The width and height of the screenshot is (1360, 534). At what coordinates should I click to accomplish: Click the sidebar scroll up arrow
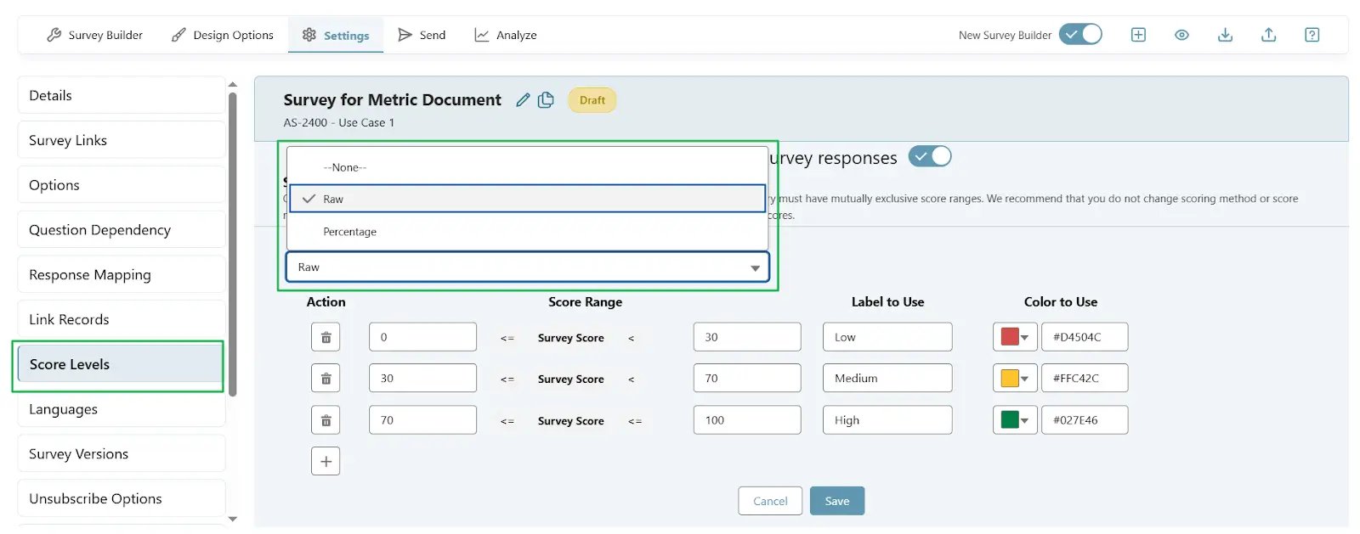[x=233, y=84]
